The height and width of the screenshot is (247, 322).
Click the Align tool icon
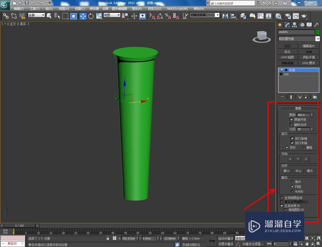click(x=234, y=16)
